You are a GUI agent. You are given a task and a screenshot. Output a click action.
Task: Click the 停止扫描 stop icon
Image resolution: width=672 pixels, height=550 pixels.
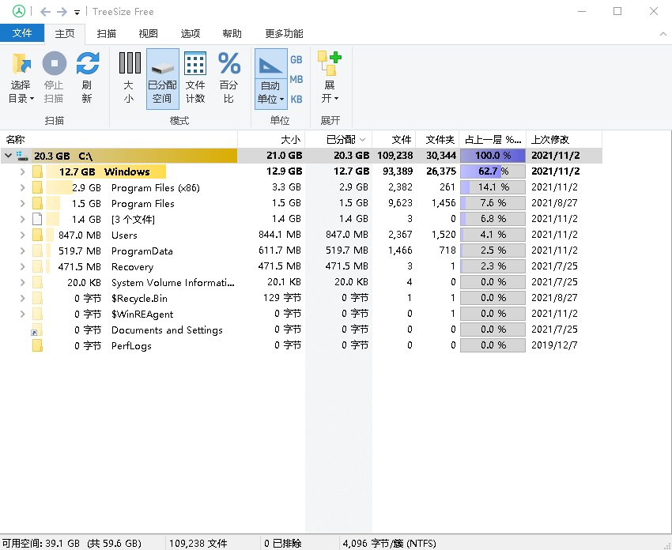[54, 64]
